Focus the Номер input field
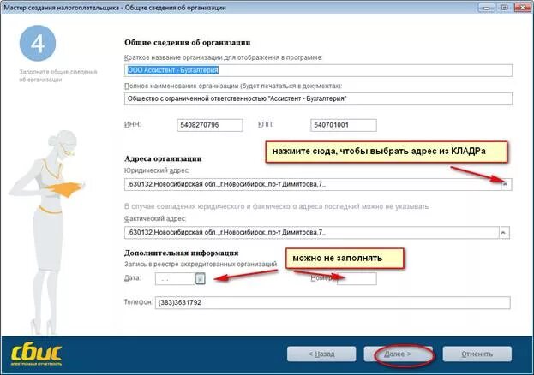 [x=357, y=279]
